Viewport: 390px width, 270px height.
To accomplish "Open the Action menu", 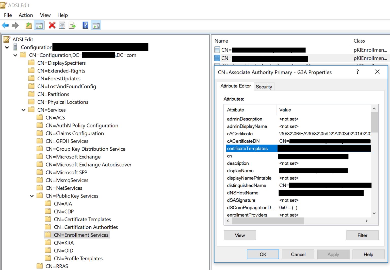I will (26, 15).
